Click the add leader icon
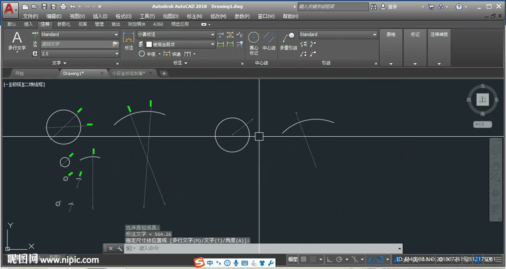The height and width of the screenshot is (269, 506). [313, 44]
